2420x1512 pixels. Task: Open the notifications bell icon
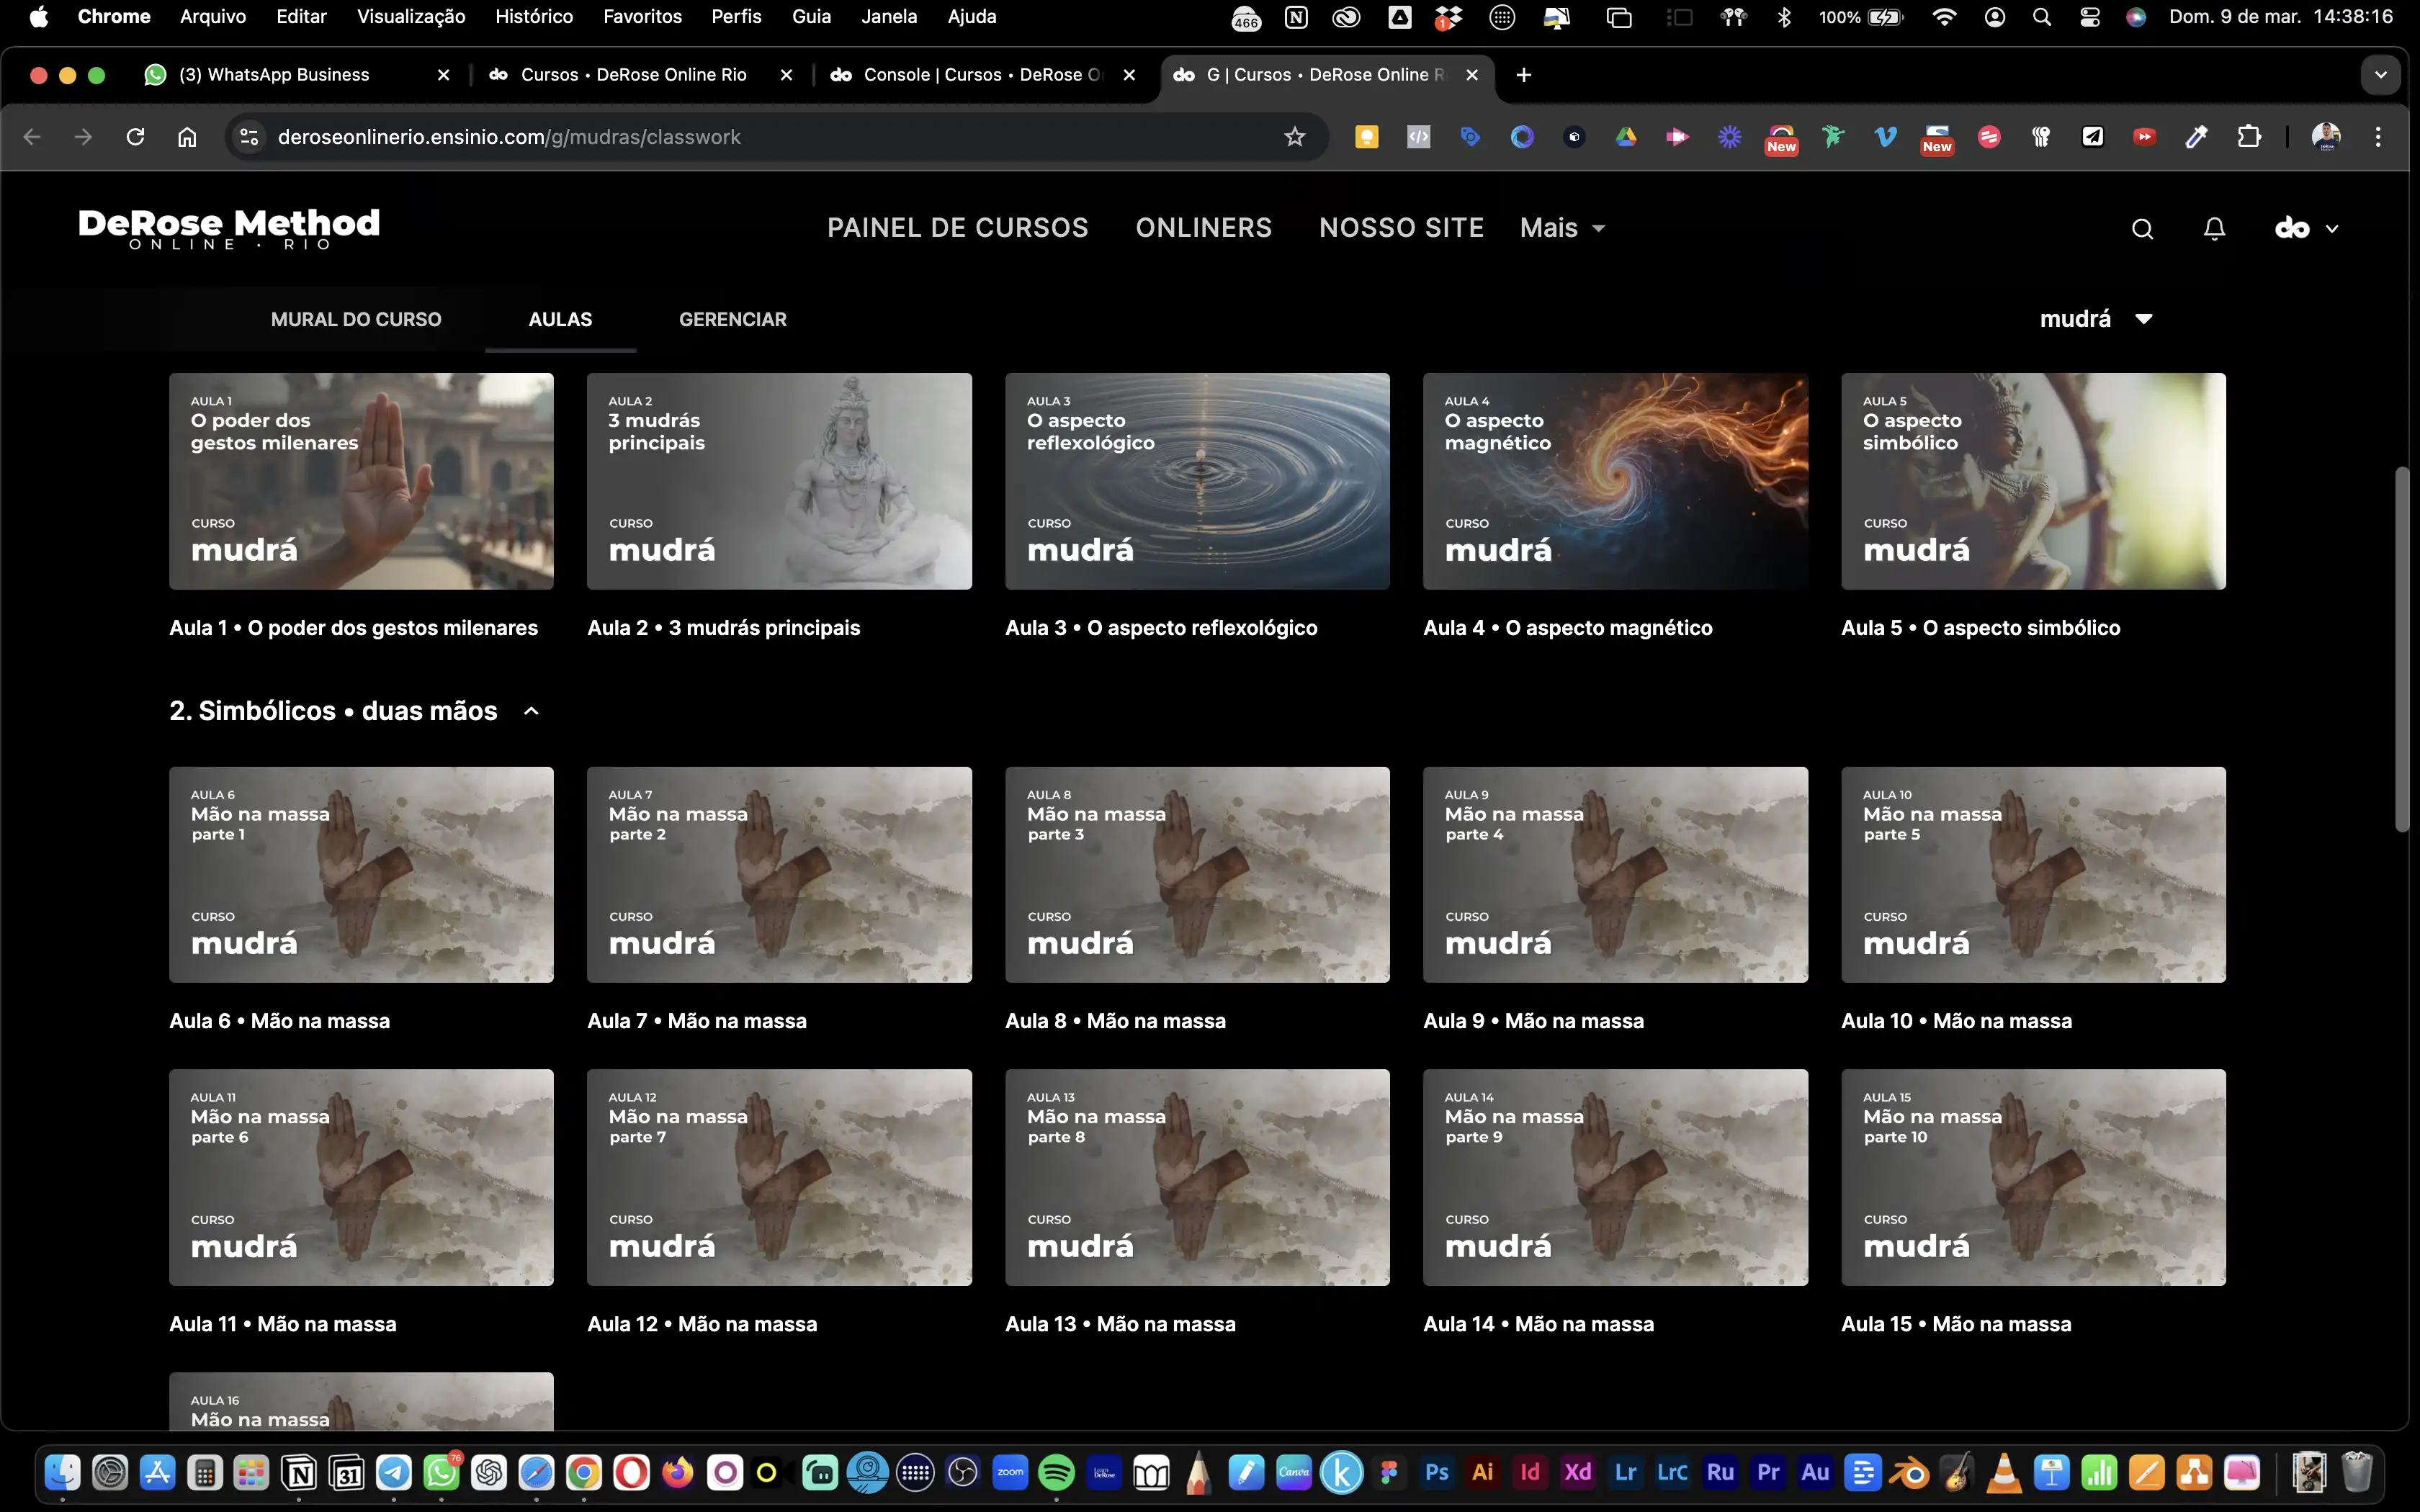click(x=2214, y=229)
